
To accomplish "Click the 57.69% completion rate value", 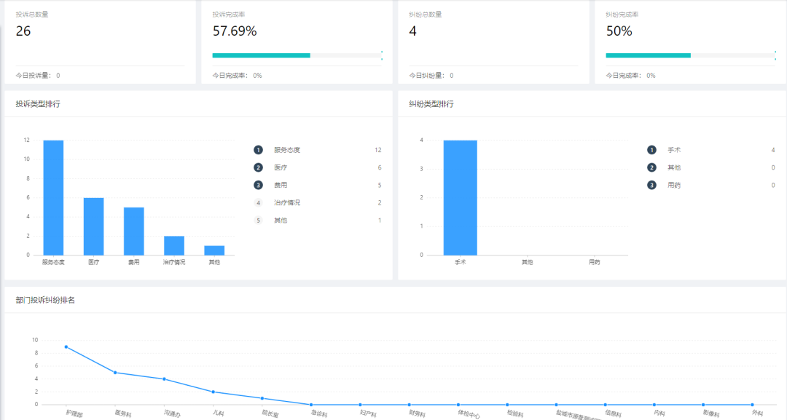I will [x=235, y=31].
